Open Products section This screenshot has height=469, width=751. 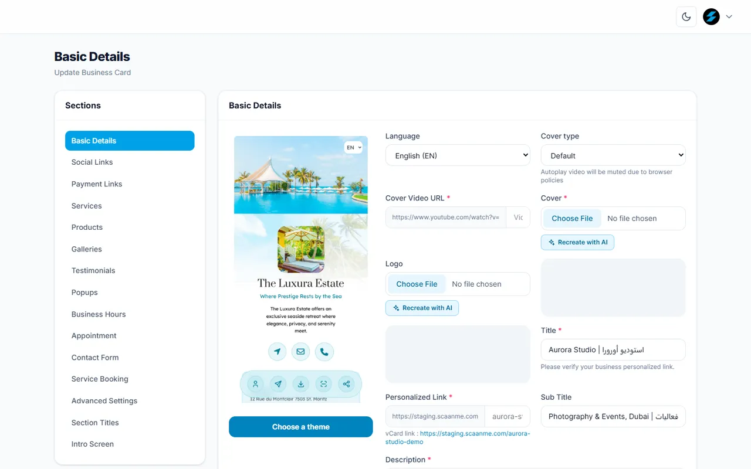click(130, 227)
